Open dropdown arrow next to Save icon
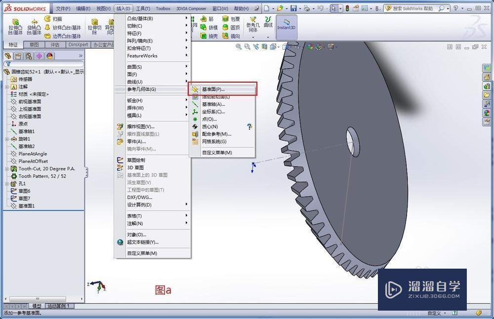494x319 pixels. (300, 9)
